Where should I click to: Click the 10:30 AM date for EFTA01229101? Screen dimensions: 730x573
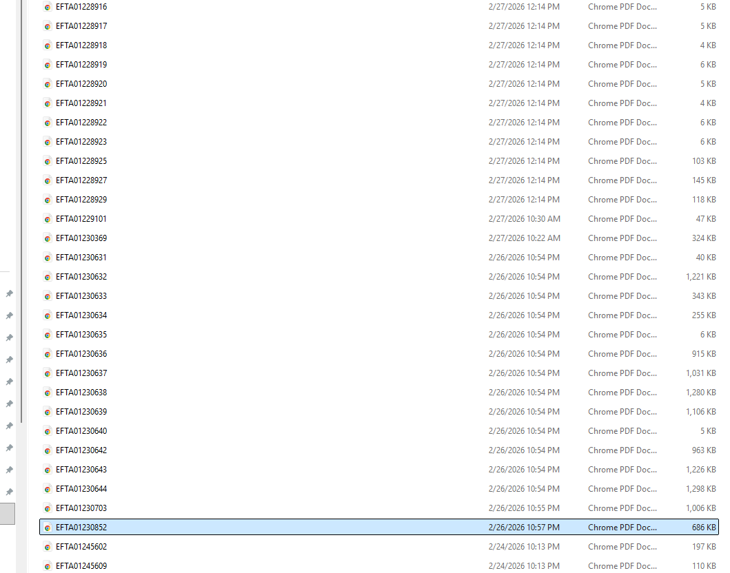point(524,219)
